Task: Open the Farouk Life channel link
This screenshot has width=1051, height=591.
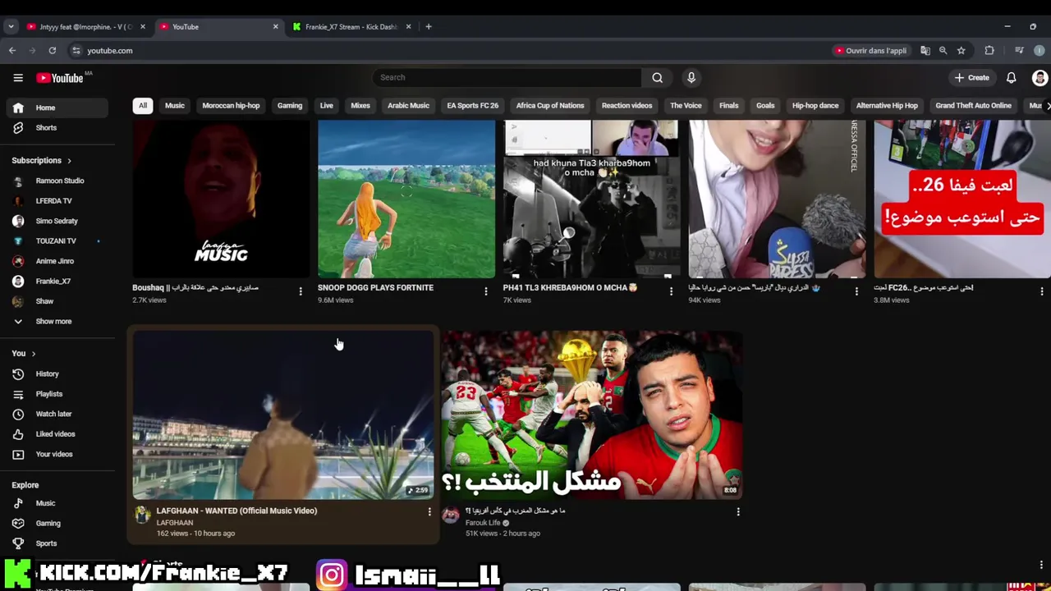Action: tap(483, 523)
